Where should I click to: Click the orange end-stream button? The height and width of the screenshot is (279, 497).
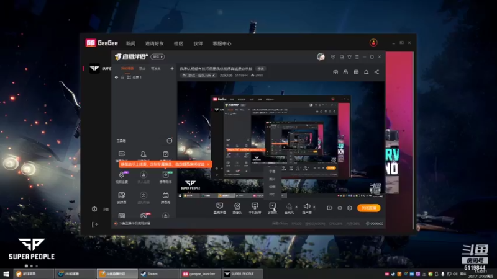[x=369, y=208]
